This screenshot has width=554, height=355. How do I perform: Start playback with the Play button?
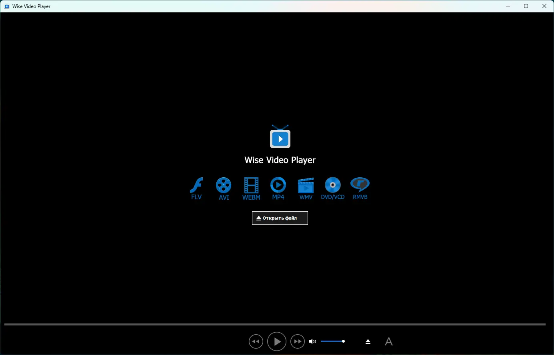click(x=277, y=341)
